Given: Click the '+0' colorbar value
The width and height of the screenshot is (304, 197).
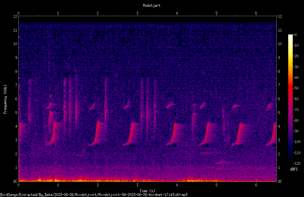Looking at the screenshot, I should click(295, 35).
